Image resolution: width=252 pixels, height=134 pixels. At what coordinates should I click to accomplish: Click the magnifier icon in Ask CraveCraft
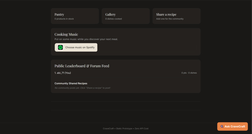pyautogui.click(x=222, y=127)
